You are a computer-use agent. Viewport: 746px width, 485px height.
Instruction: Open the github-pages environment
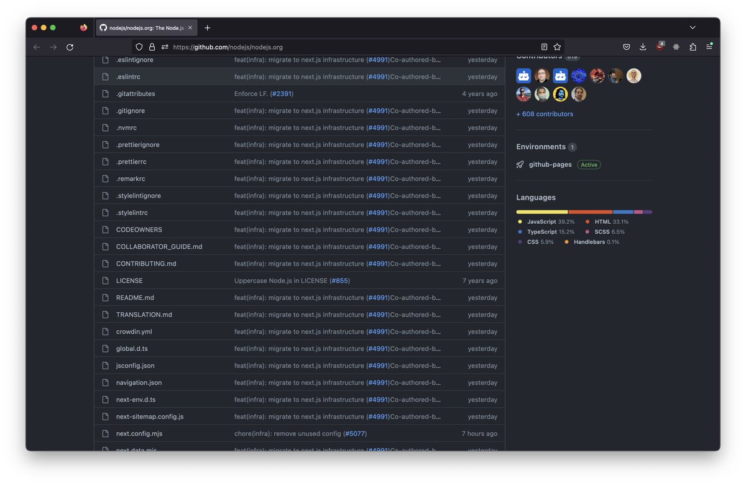(x=550, y=165)
